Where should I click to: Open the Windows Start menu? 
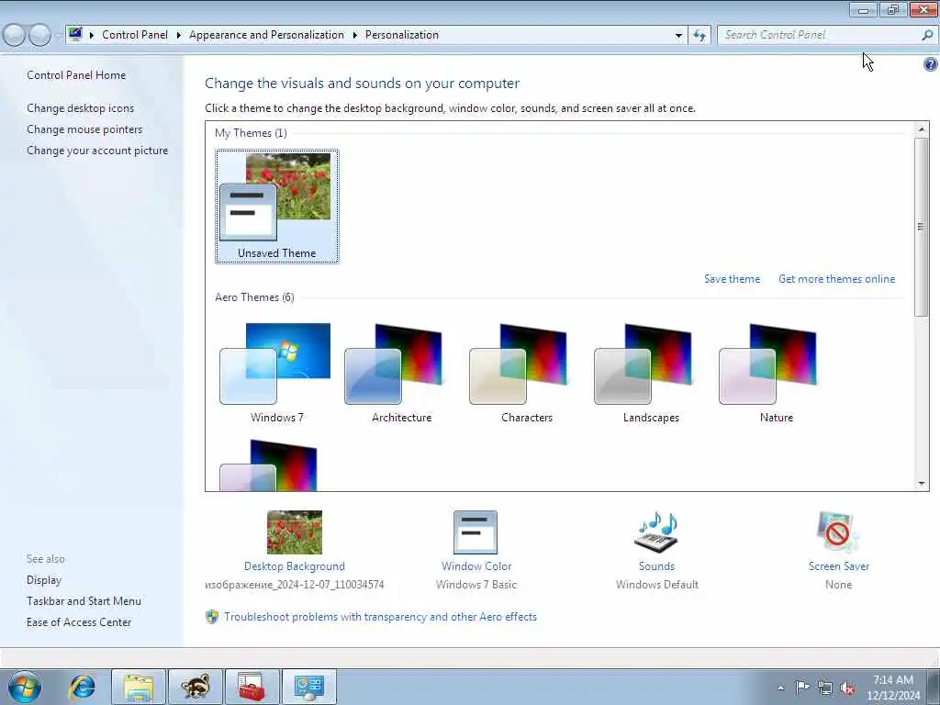point(25,687)
